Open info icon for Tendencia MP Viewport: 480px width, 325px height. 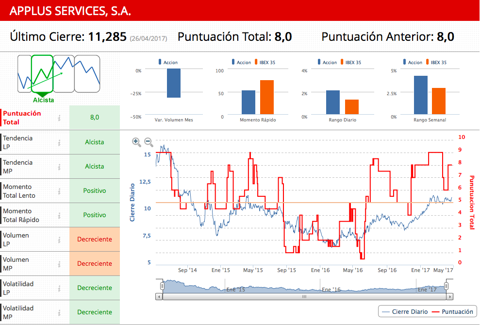coord(59,167)
